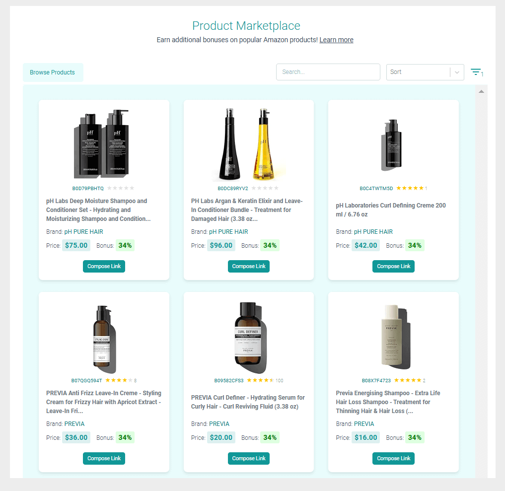Click the $16.00 price value

[366, 437]
